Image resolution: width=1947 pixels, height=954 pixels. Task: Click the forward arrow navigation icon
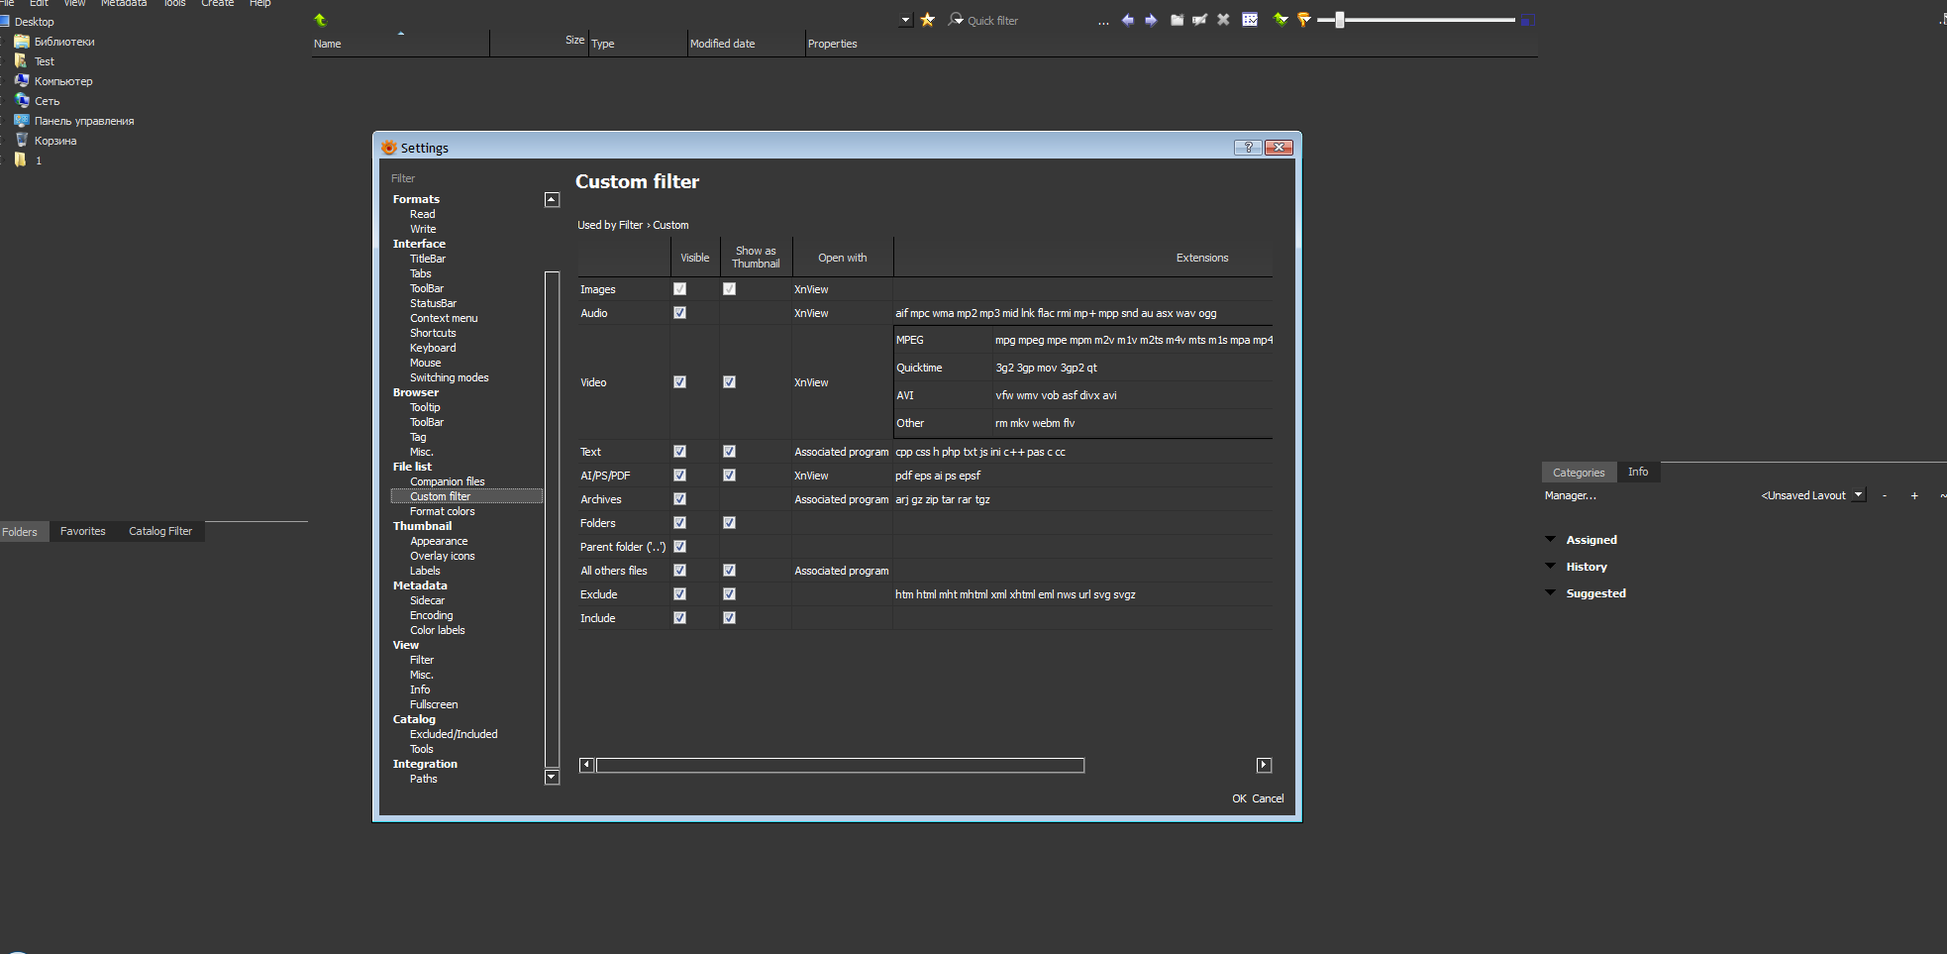(1151, 20)
